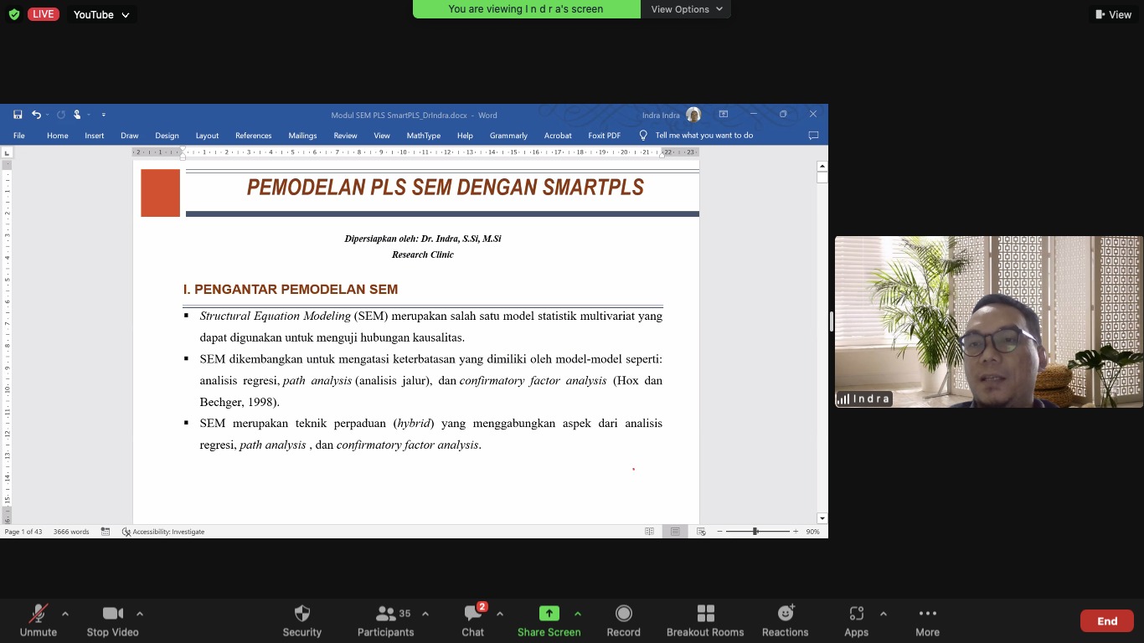Open the Foxit PDF ribbon tab
This screenshot has width=1144, height=643.
pos(605,136)
